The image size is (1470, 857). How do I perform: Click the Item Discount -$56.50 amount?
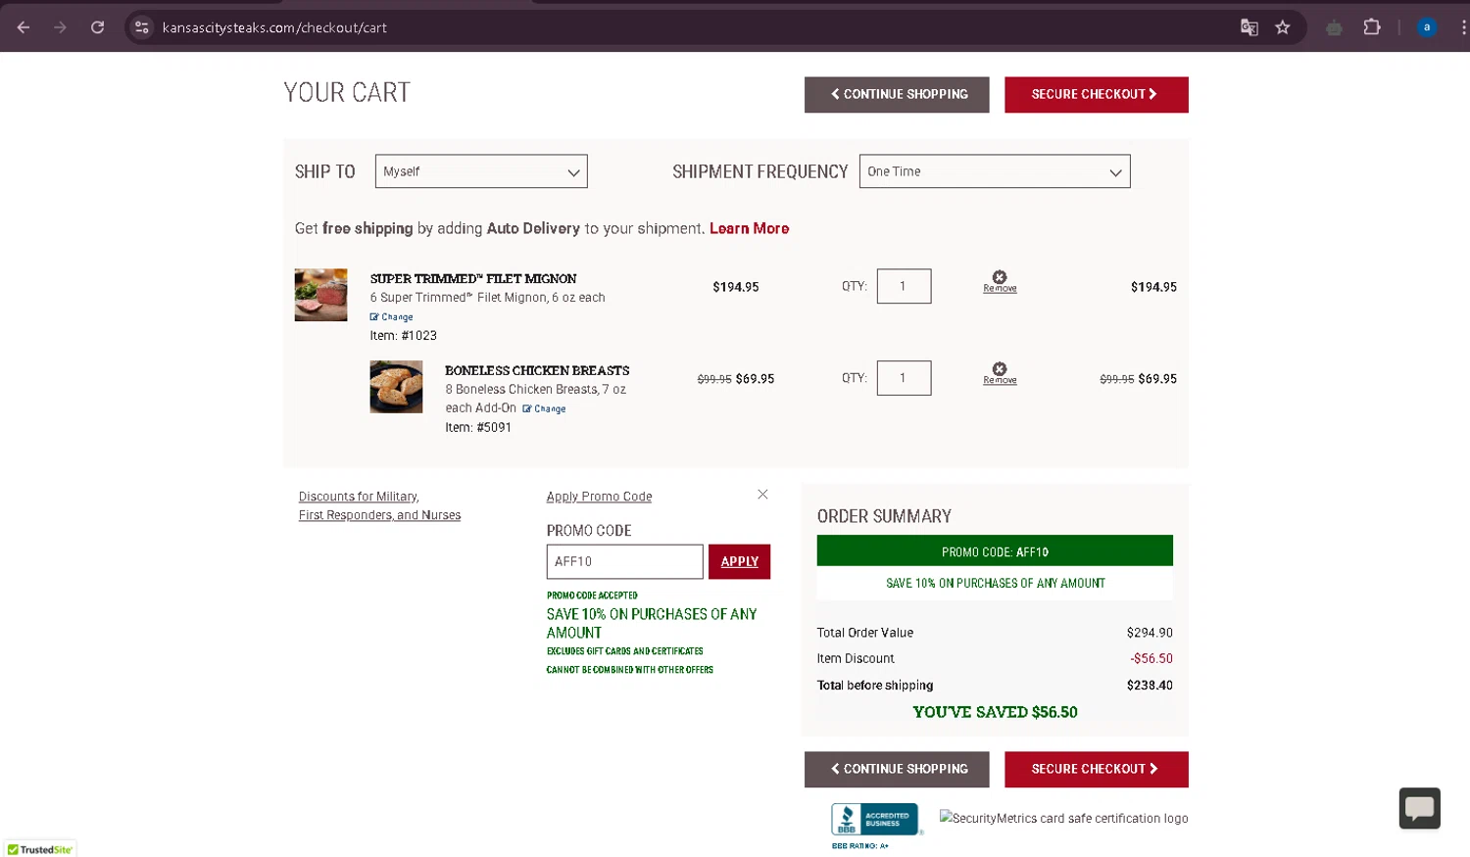(1151, 659)
